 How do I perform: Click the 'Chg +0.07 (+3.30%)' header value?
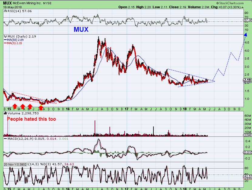[226, 7]
